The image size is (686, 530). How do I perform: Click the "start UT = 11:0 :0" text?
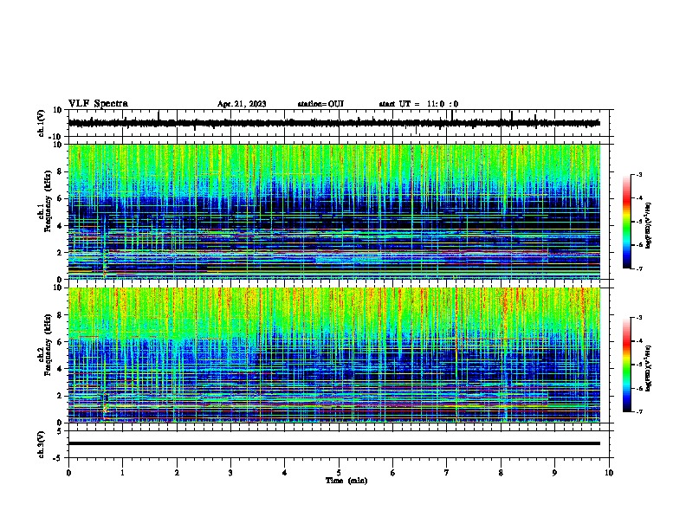418,104
